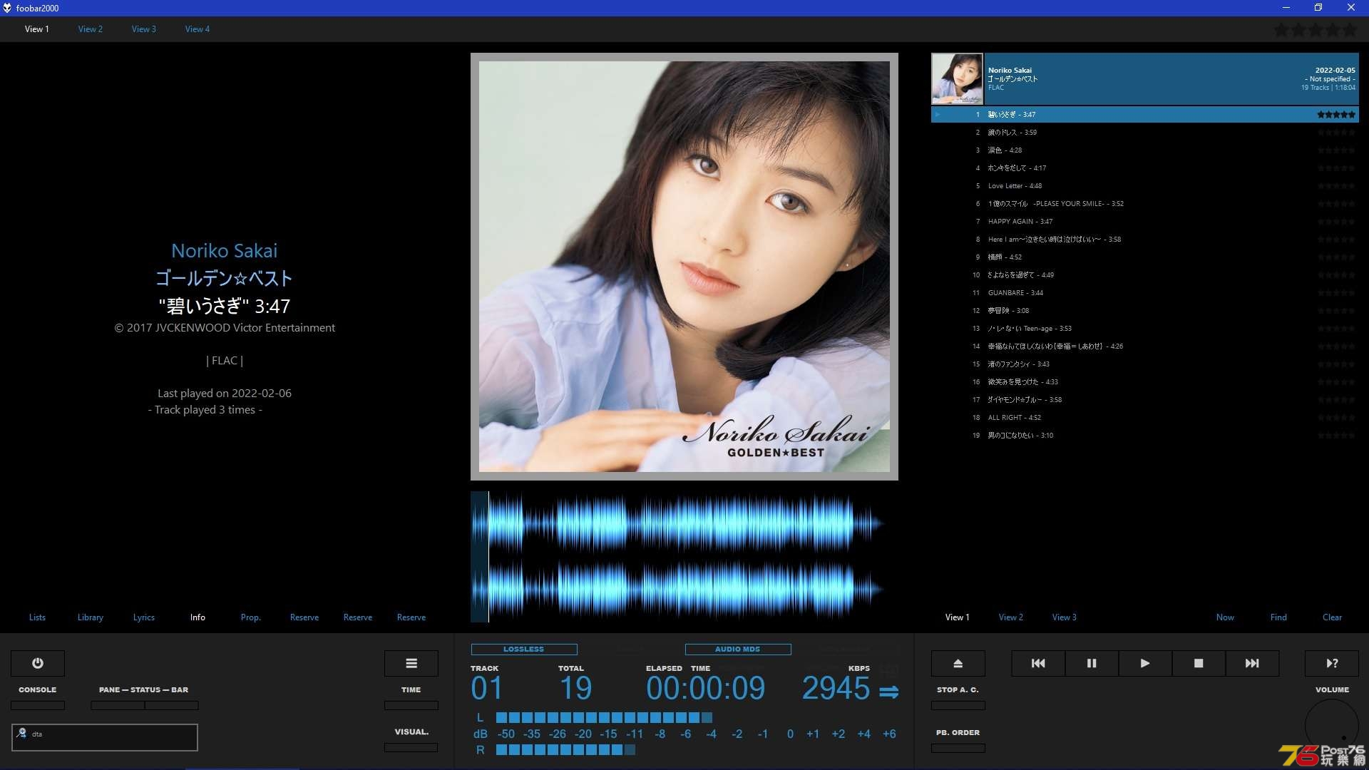Select View 1 below the playlist
This screenshot has width=1369, height=770.
(958, 617)
